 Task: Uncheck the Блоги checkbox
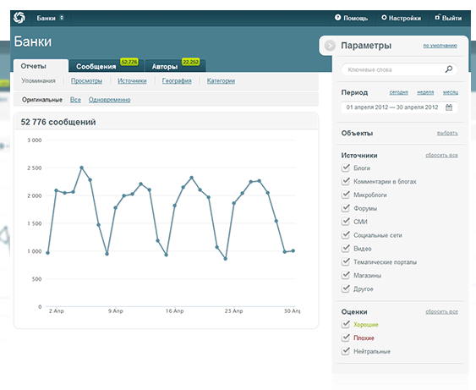coord(346,168)
